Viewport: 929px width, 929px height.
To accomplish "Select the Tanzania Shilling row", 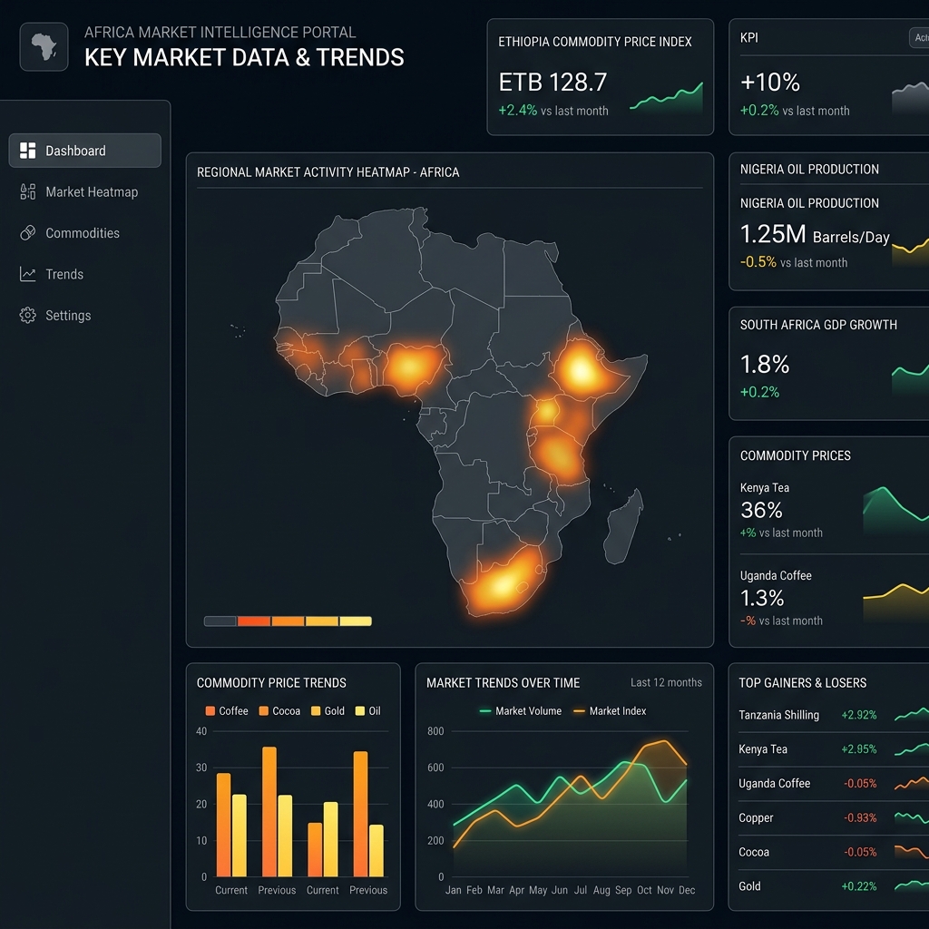I will pyautogui.click(x=834, y=715).
